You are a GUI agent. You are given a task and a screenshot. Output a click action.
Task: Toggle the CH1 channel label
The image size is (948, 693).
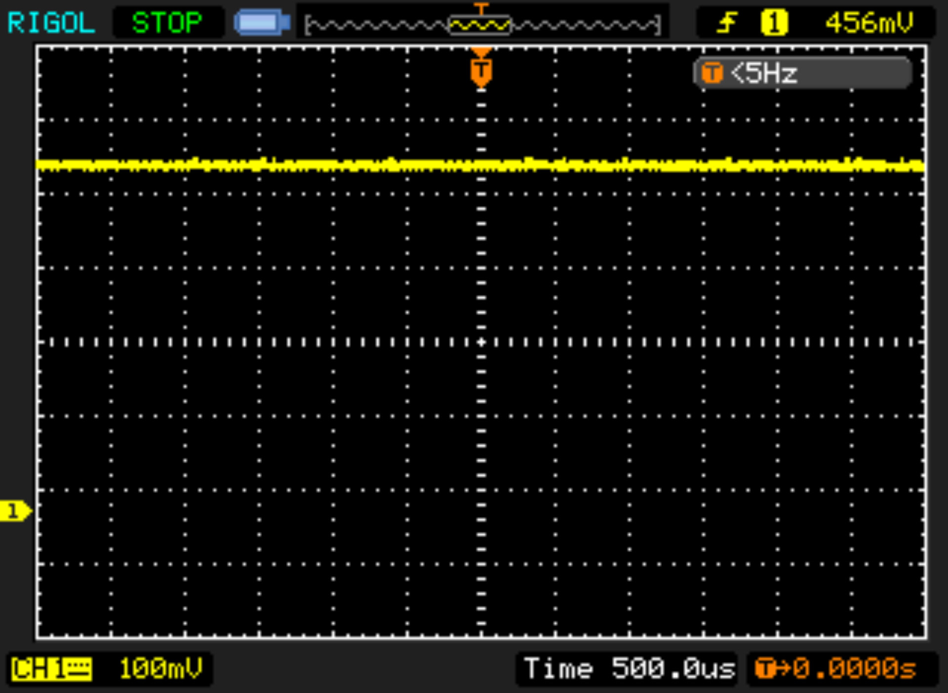[39, 669]
